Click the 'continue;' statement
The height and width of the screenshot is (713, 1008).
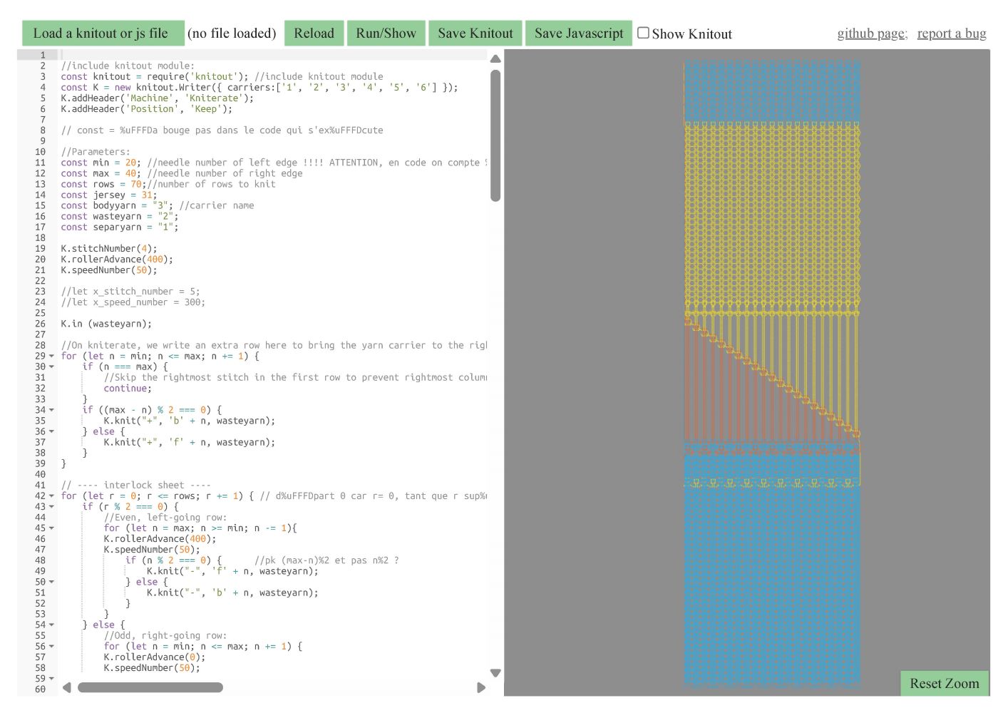coord(128,389)
